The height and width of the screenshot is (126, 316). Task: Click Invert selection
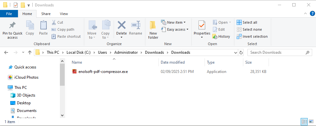(x=252, y=36)
